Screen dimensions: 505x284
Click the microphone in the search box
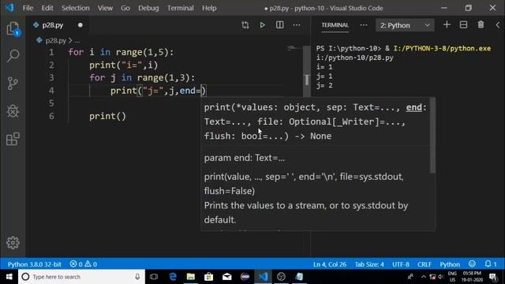click(x=137, y=277)
